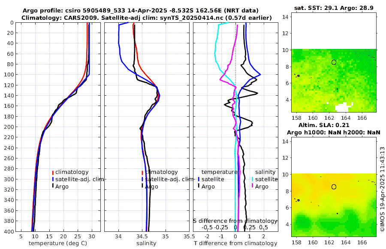Image resolution: width=386 pixels, height=249 pixels.
Task: Click the white data gap in the SST map
Action: pos(343,107)
